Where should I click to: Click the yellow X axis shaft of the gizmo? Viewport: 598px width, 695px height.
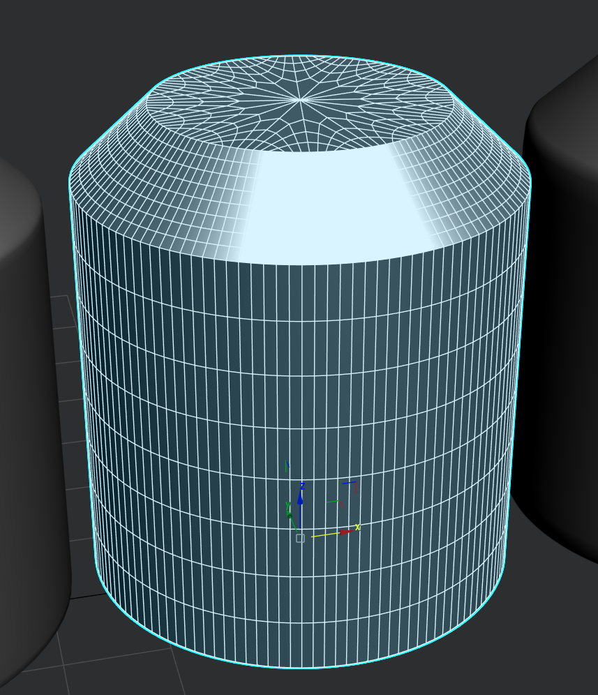[x=327, y=535]
